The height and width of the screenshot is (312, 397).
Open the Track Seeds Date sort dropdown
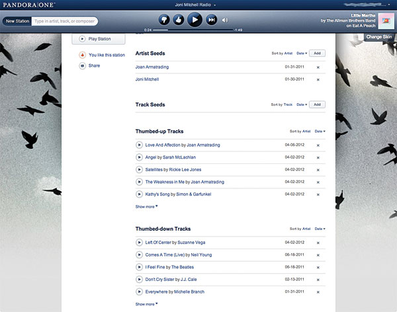[x=302, y=104]
